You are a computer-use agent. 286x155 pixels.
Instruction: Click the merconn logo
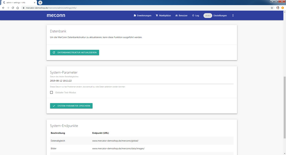[x=56, y=15]
